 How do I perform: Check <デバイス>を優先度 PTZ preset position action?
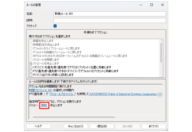tap(31, 67)
